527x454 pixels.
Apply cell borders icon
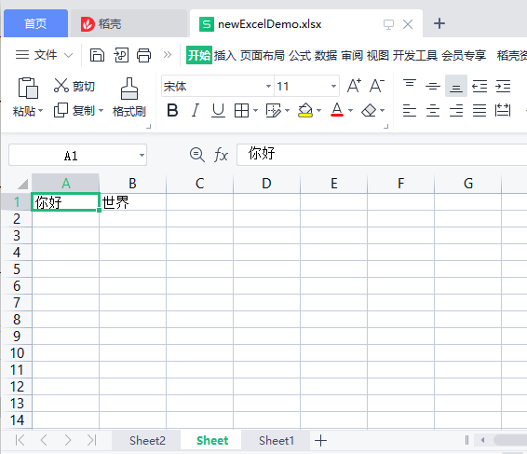[x=241, y=110]
